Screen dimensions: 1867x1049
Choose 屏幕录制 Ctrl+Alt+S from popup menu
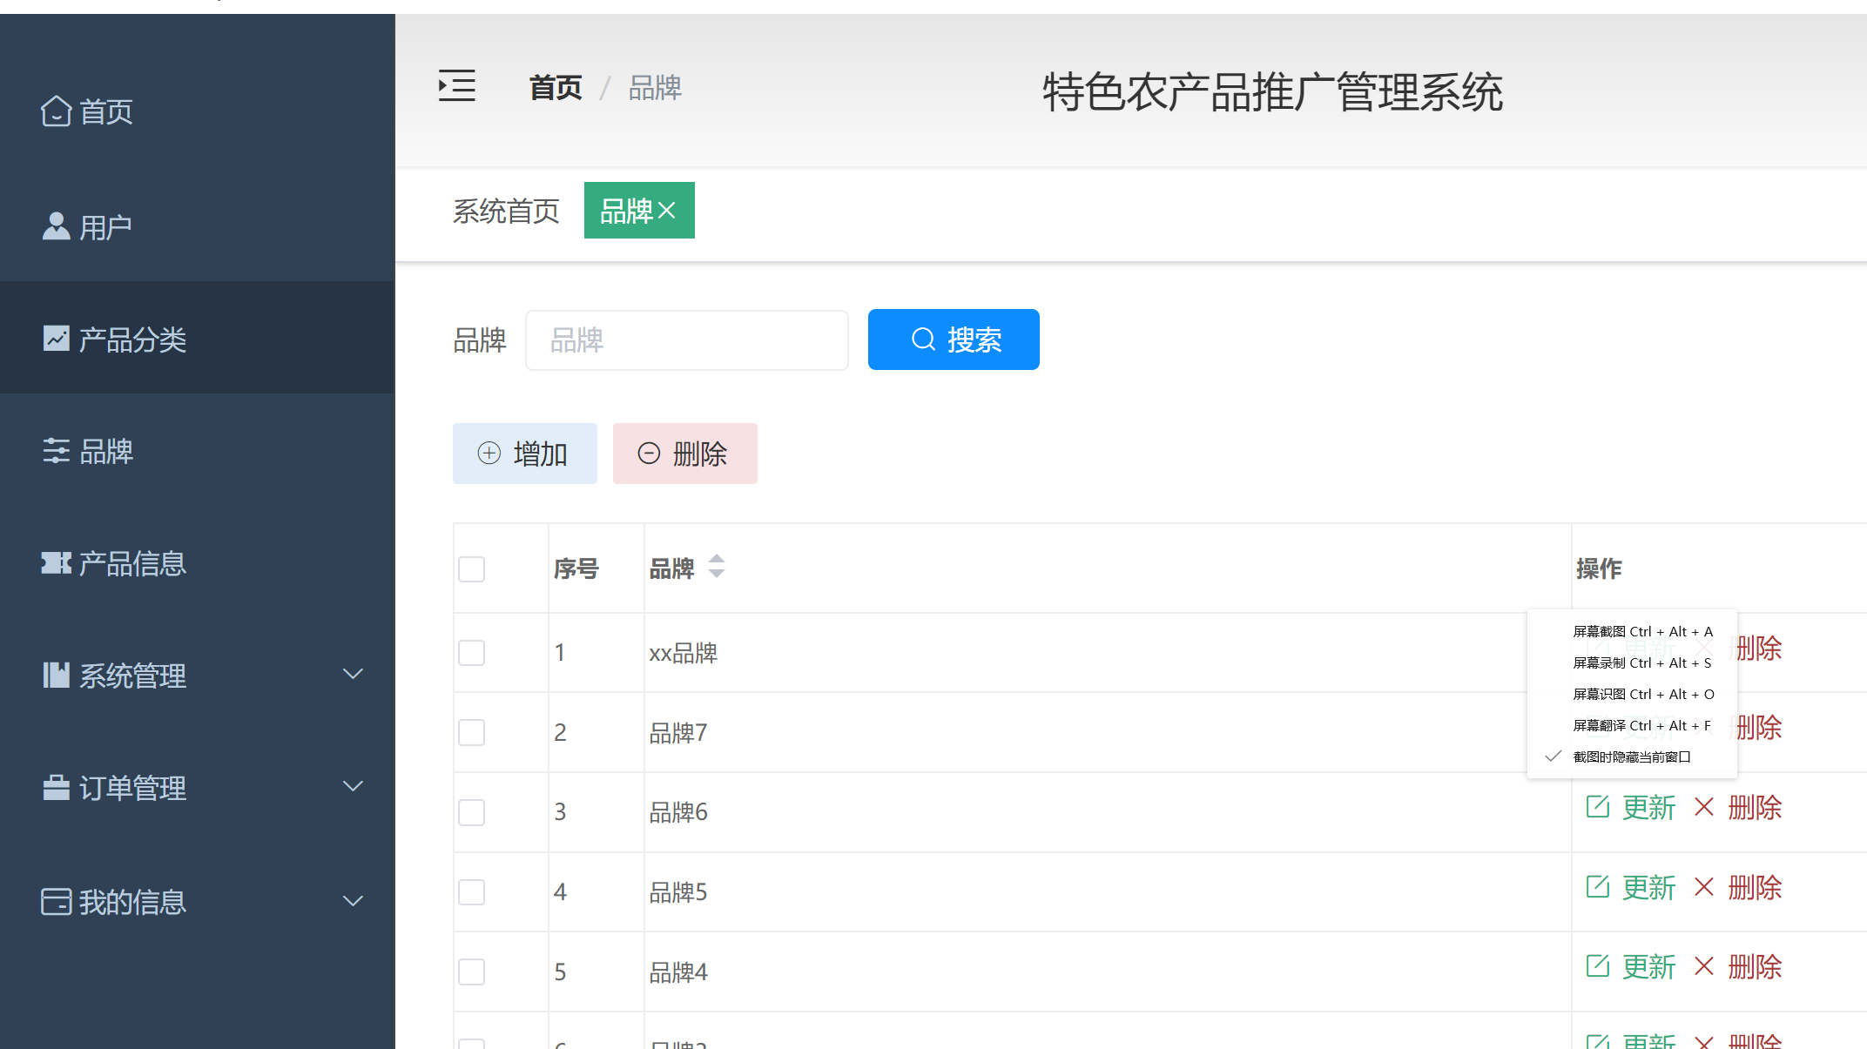(x=1632, y=662)
